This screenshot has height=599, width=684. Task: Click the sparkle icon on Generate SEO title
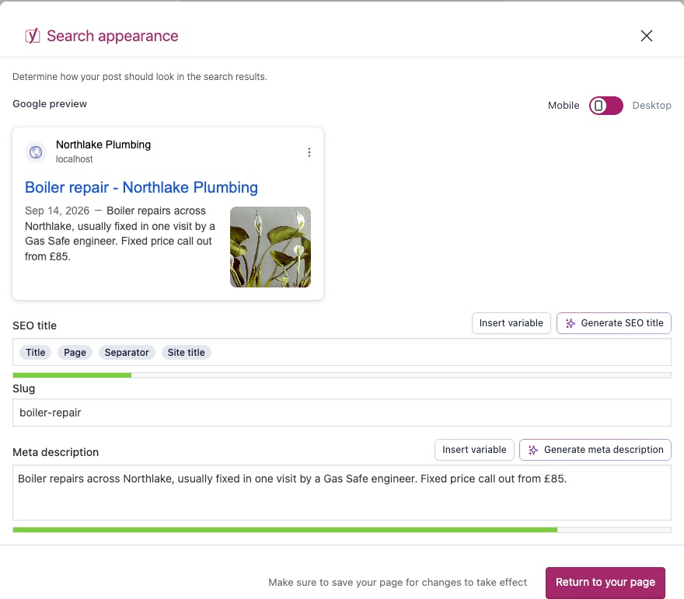[571, 323]
